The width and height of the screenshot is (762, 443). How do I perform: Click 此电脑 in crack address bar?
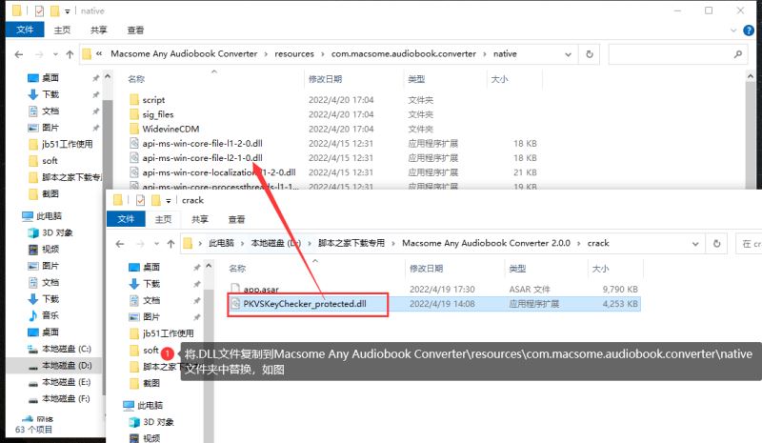tap(221, 243)
